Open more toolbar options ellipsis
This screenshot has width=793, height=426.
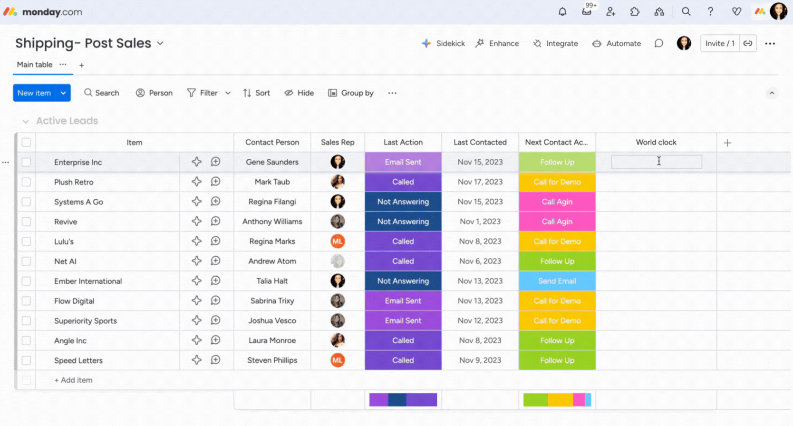392,93
